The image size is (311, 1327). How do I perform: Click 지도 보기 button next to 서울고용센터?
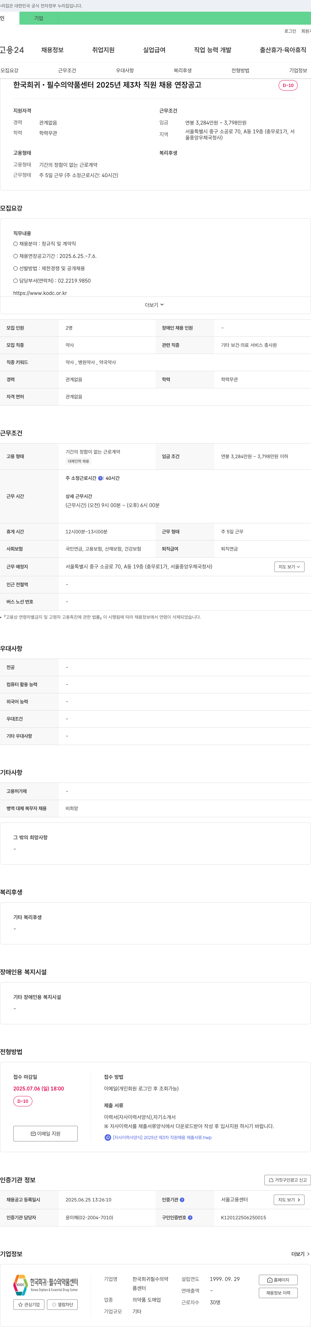pos(289,1200)
